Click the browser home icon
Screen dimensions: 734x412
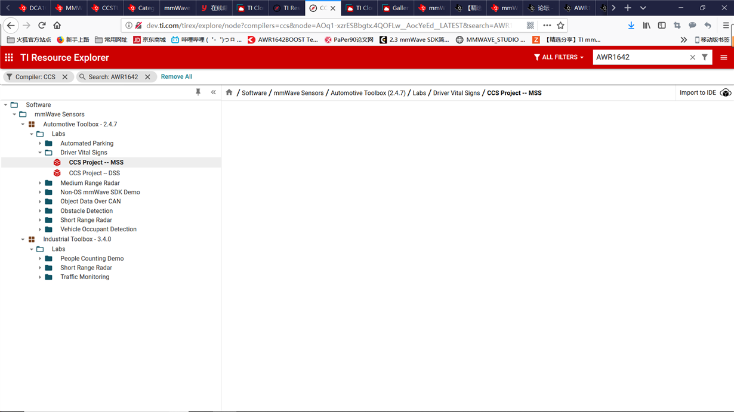(x=57, y=26)
